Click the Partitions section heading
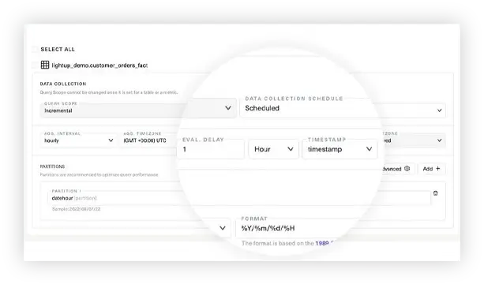 [52, 166]
